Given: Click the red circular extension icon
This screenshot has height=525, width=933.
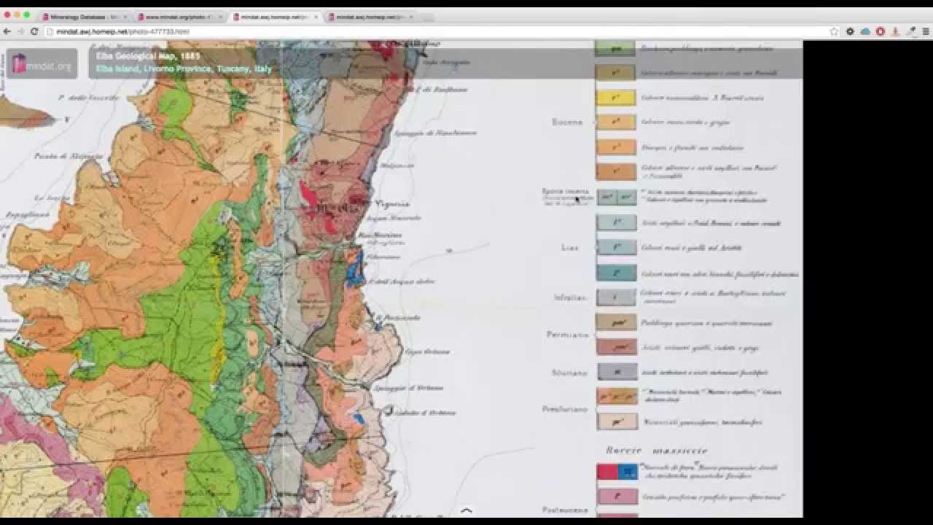Looking at the screenshot, I should [881, 31].
